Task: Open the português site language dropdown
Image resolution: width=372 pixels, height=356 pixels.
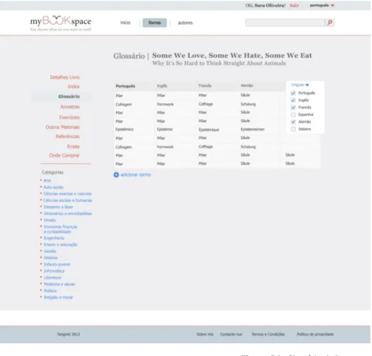Action: click(x=322, y=5)
